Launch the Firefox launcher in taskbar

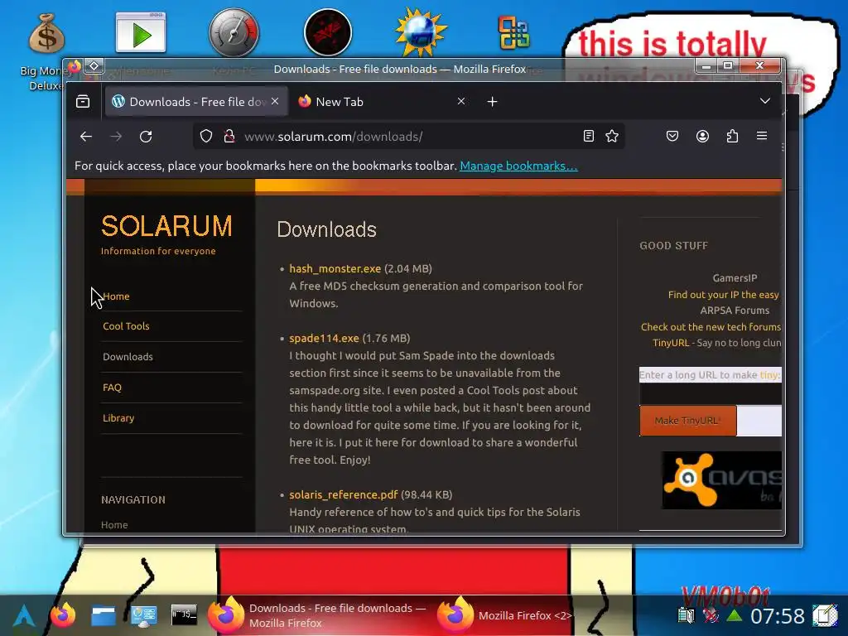pyautogui.click(x=63, y=615)
